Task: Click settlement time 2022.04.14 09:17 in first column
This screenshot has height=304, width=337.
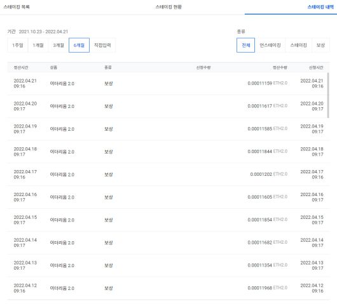Action: pyautogui.click(x=25, y=242)
